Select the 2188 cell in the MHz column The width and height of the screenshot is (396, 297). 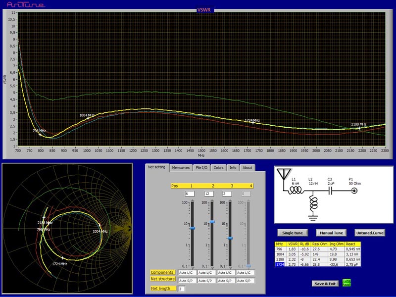pyautogui.click(x=280, y=259)
